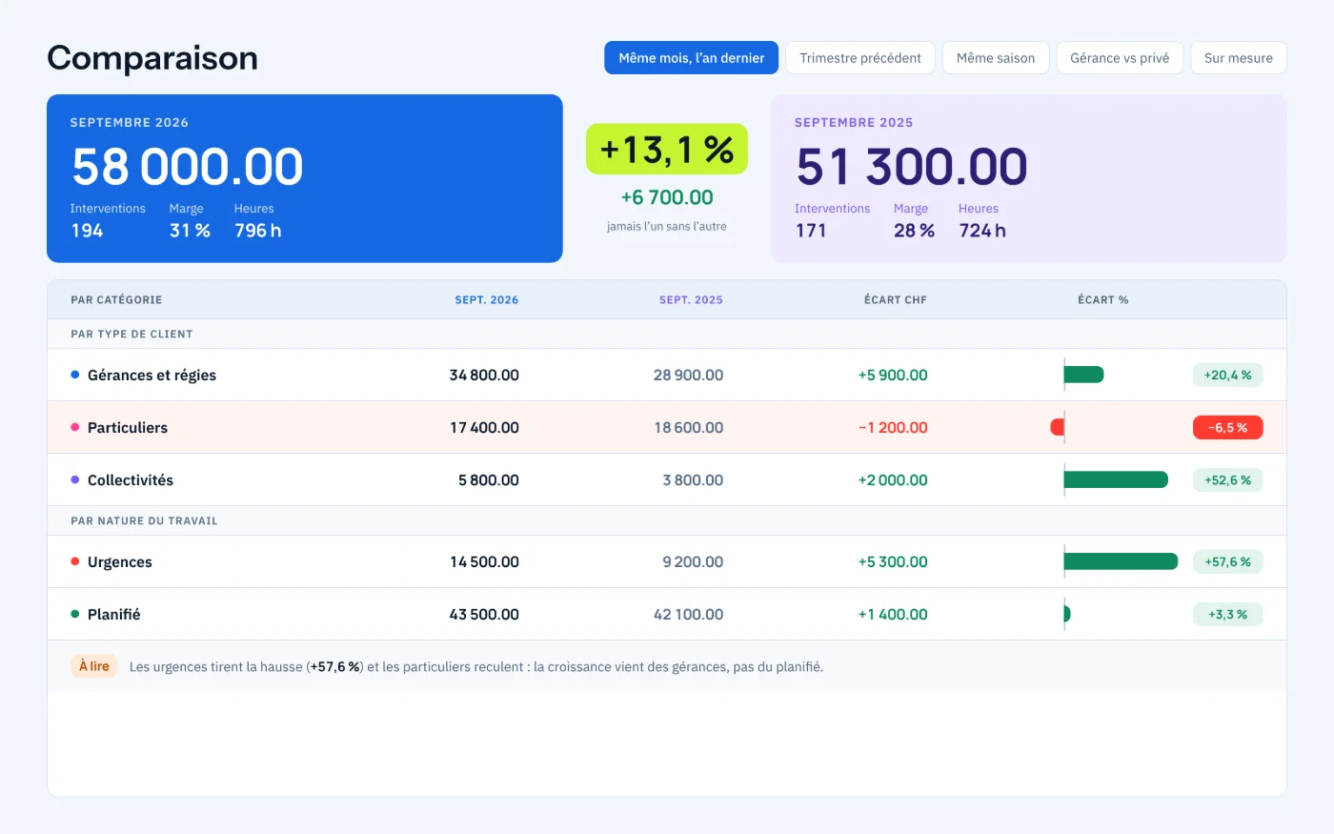This screenshot has height=834, width=1334.
Task: Click the 34 800.00 value
Action: [484, 375]
